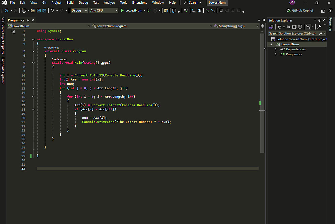The height and width of the screenshot is (224, 335).
Task: Toggle pin on the Program.cs tab
Action: [x=28, y=20]
